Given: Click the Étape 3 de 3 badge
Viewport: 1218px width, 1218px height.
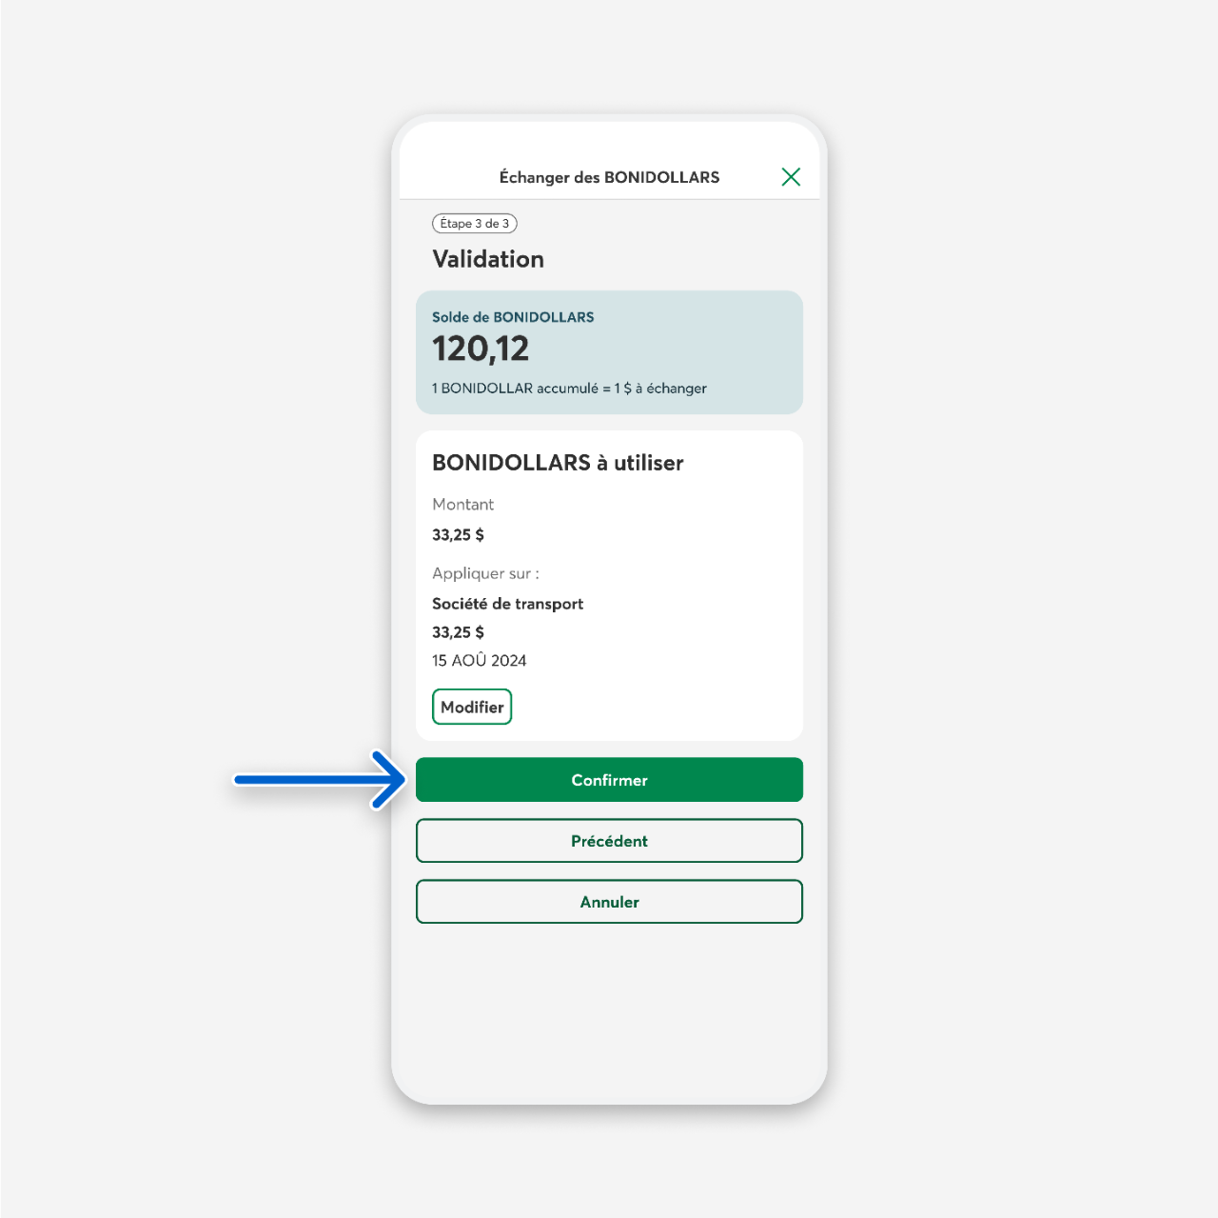Looking at the screenshot, I should click(475, 224).
